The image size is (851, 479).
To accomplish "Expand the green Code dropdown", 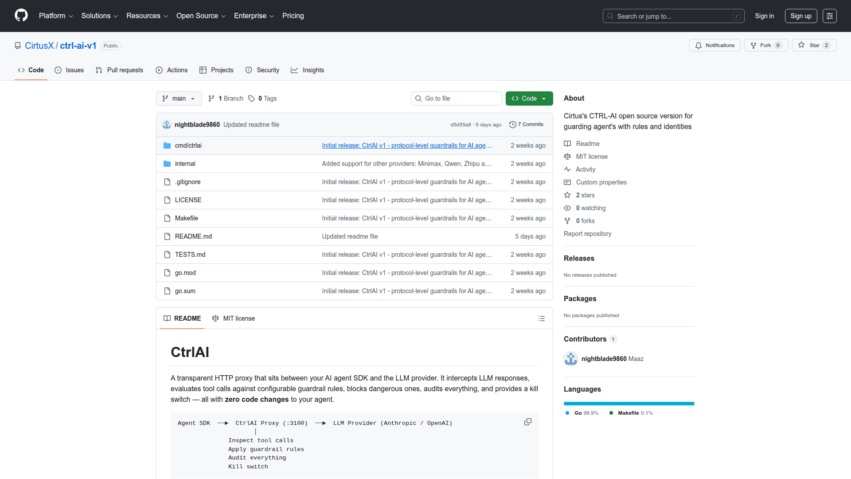I will (x=529, y=98).
